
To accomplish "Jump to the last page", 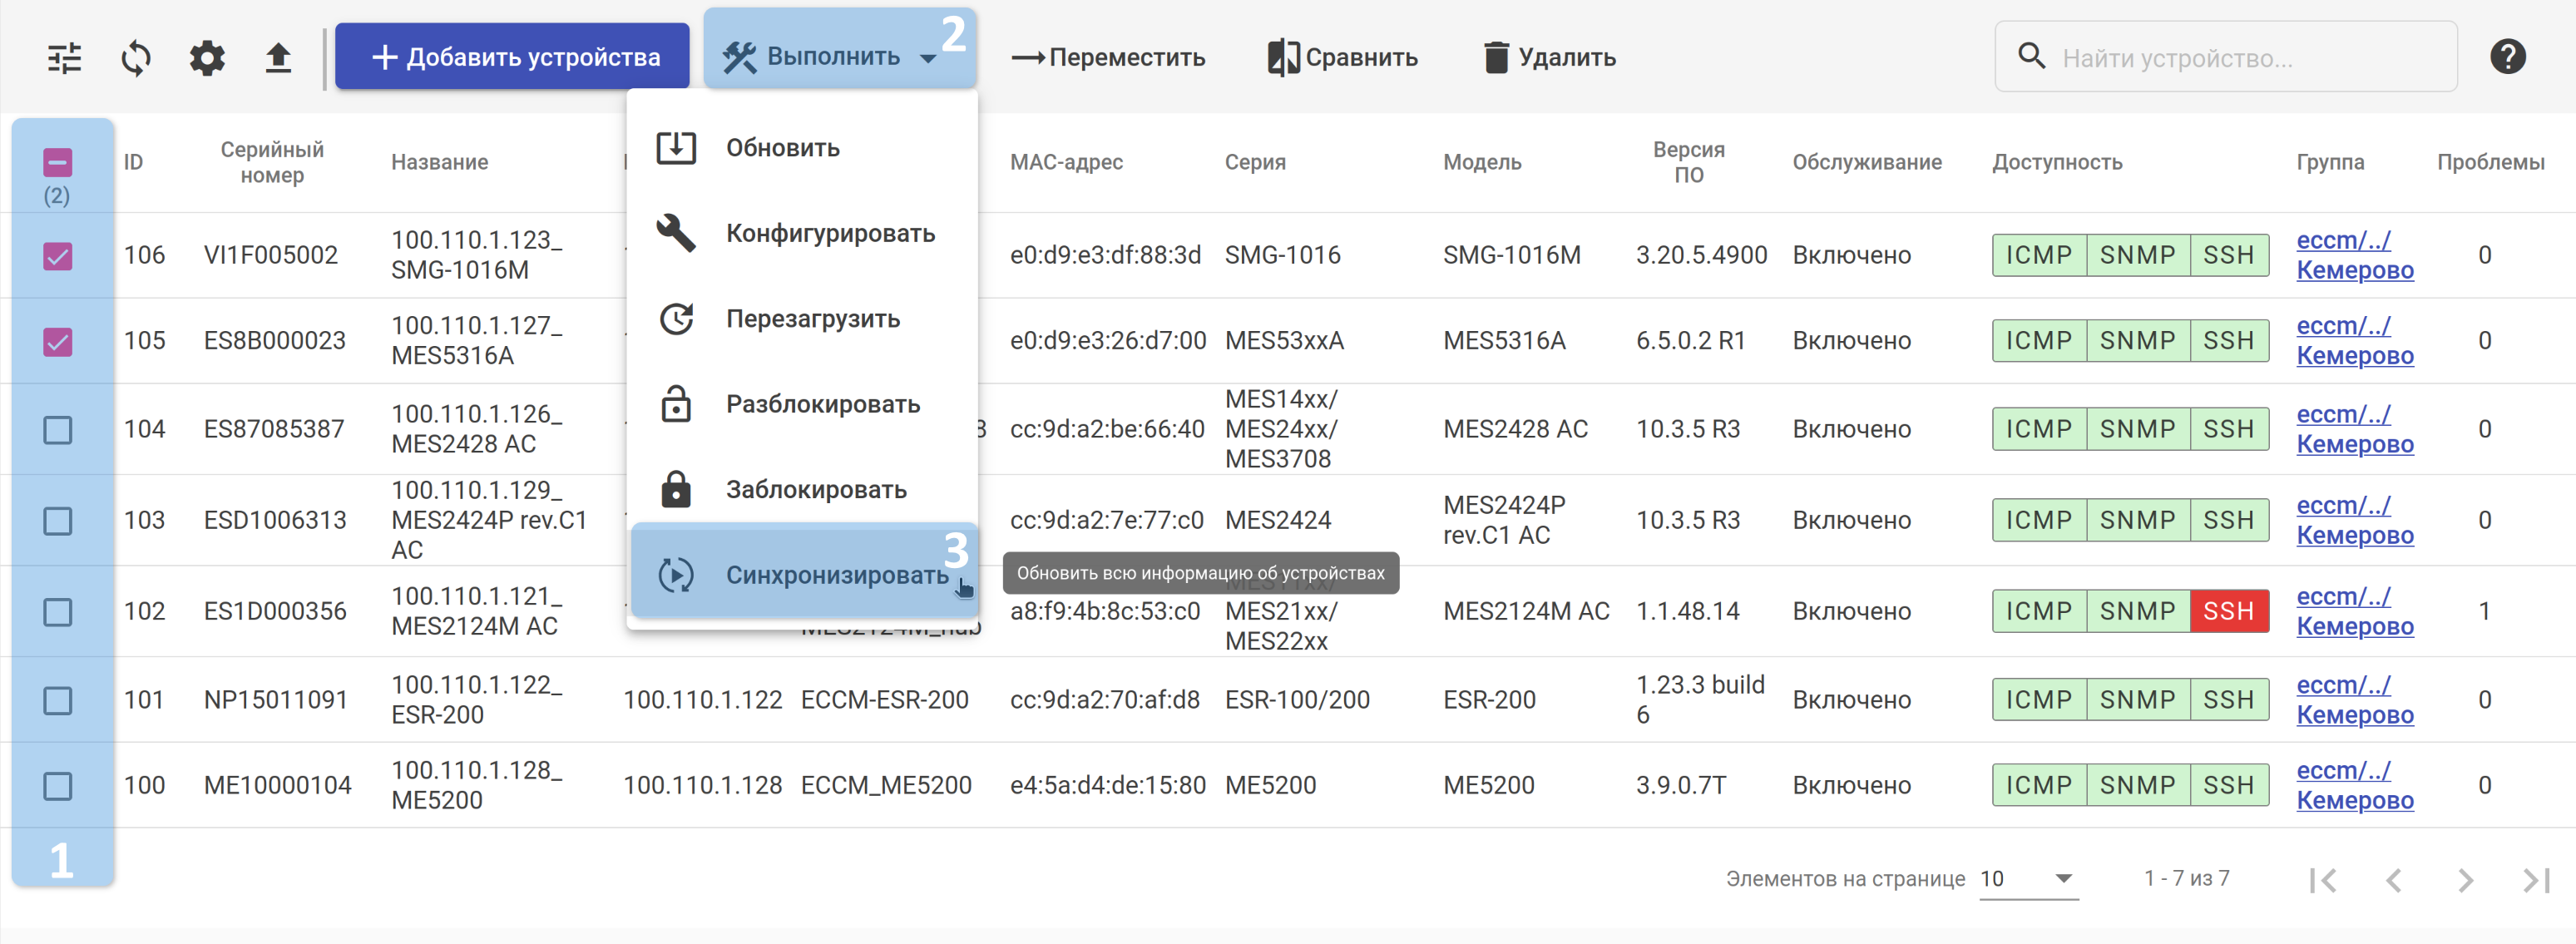I will (2535, 880).
